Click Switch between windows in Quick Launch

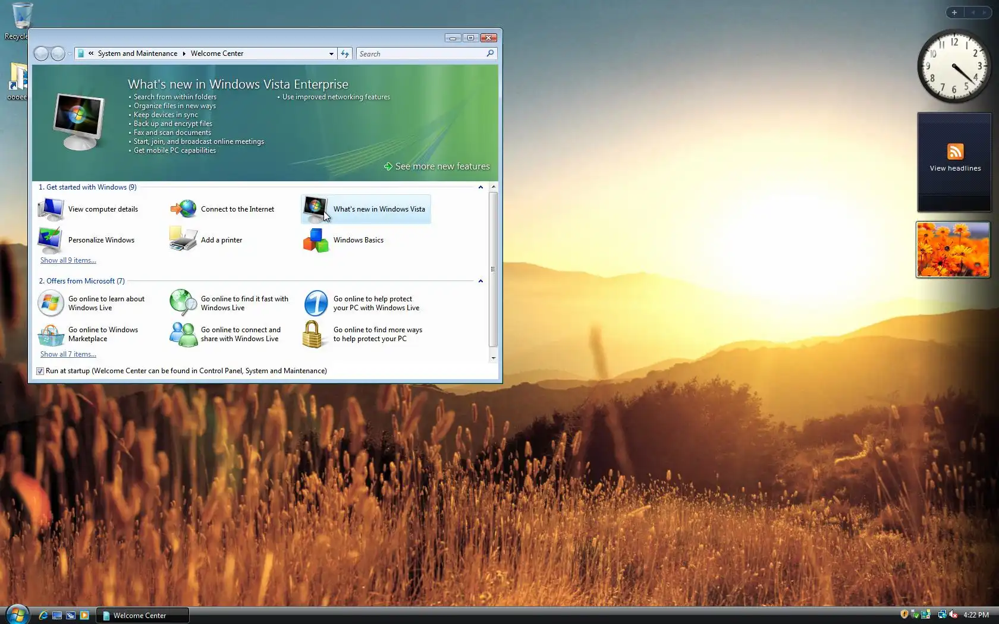(71, 616)
